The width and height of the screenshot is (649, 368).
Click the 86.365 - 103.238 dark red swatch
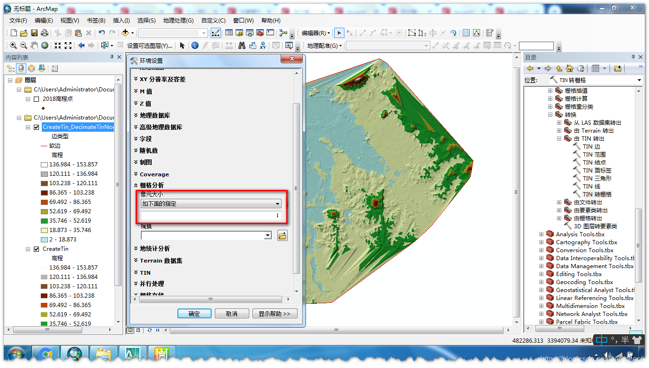click(x=44, y=193)
